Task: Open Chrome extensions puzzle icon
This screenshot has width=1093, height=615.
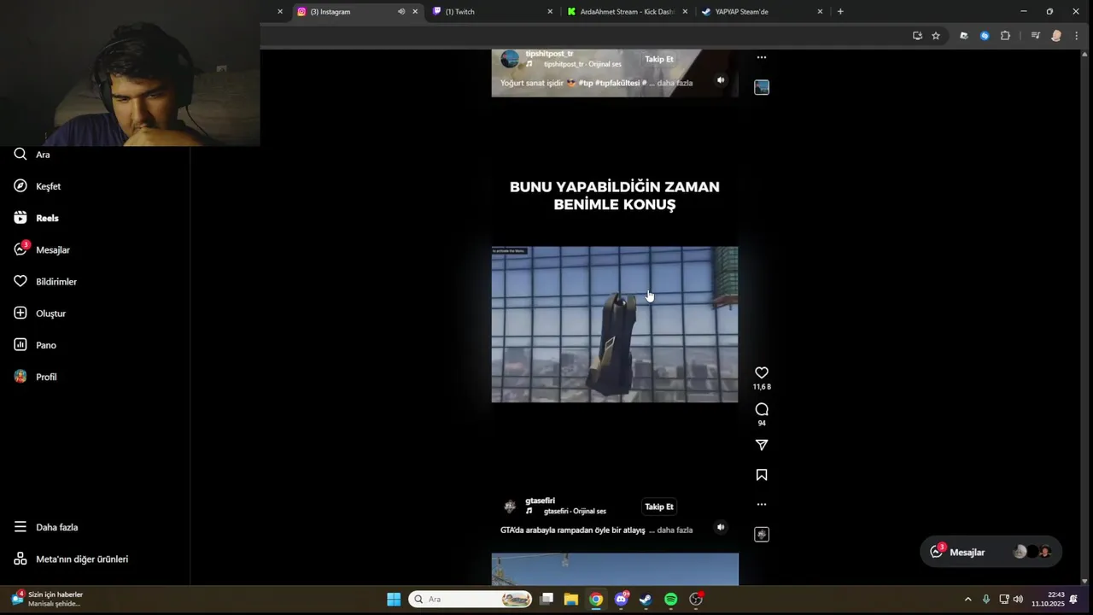Action: 1005,36
